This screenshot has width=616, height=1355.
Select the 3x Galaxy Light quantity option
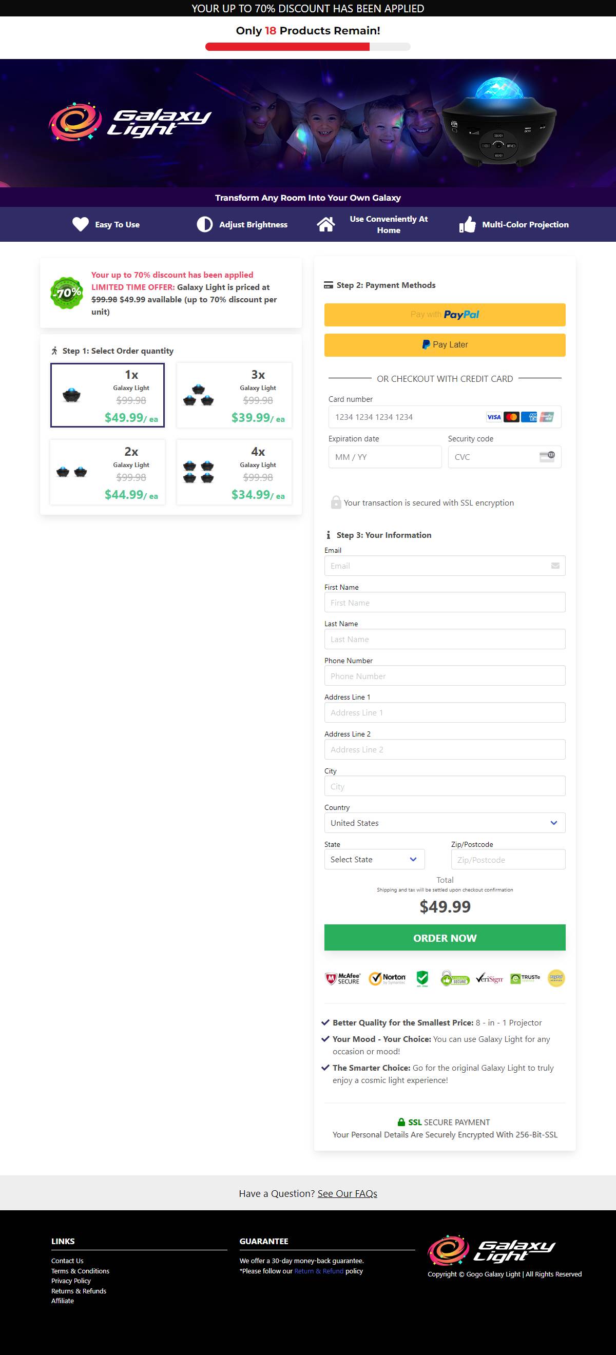(x=234, y=395)
